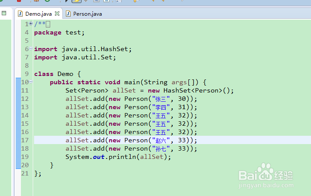Restore the collapsed view panel icon at left
The image size is (311, 196).
(x=4, y=13)
